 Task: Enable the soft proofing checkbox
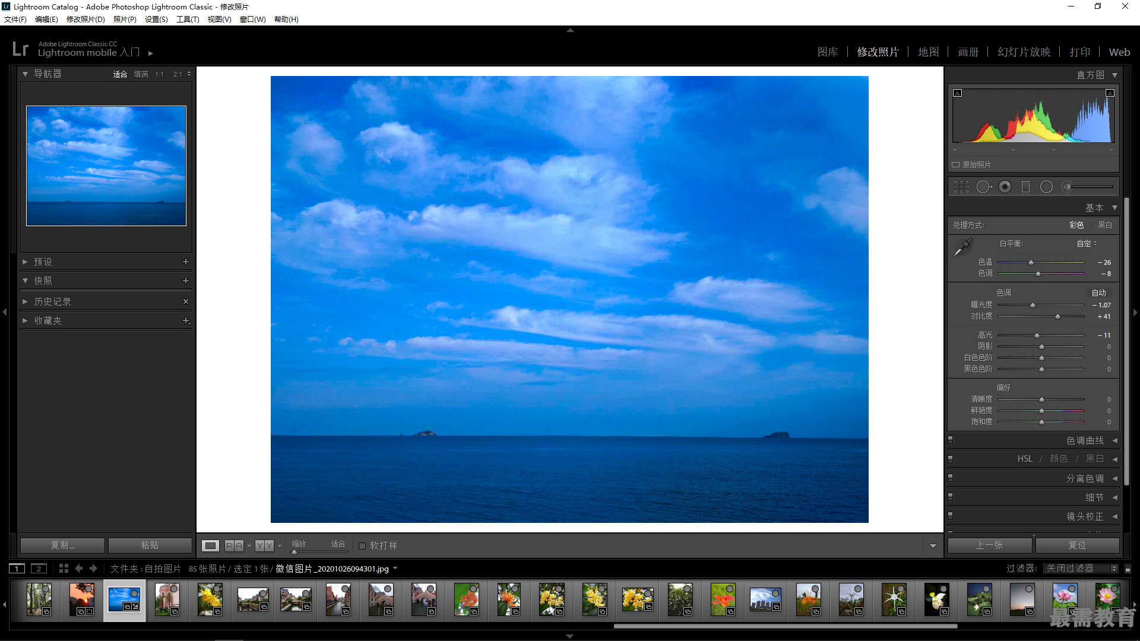(362, 546)
